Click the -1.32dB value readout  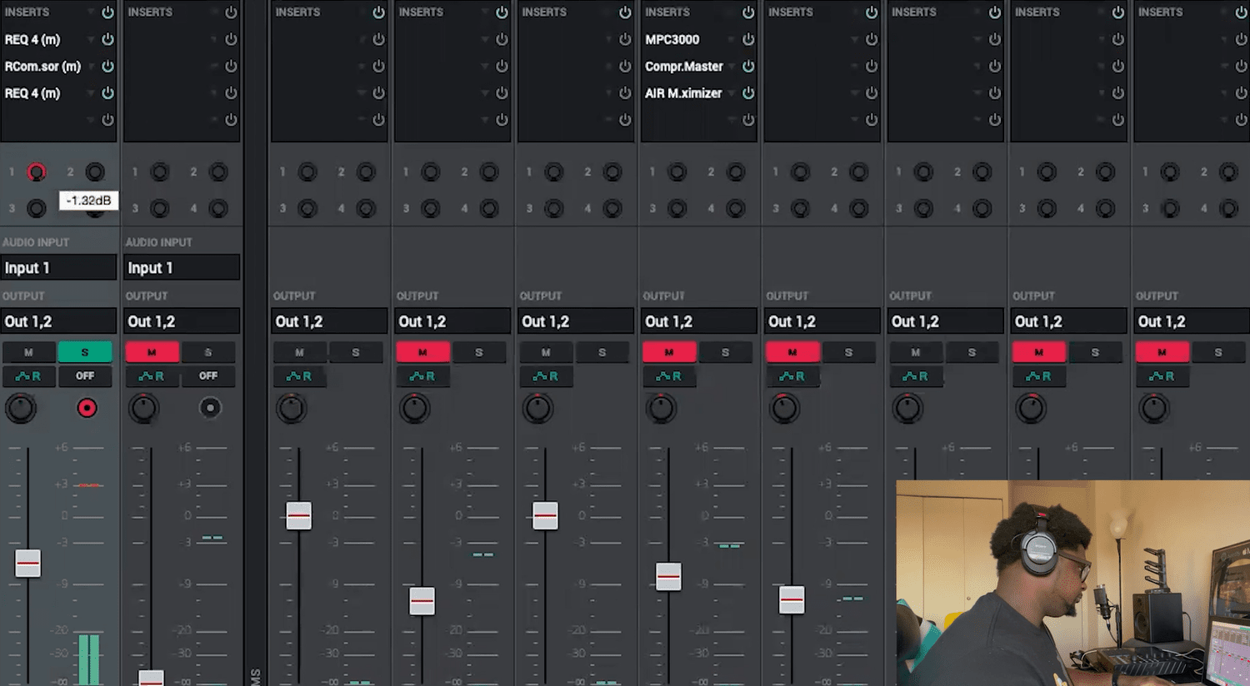coord(87,200)
